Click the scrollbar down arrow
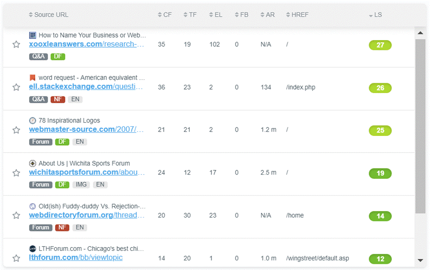The width and height of the screenshot is (430, 270). (420, 260)
